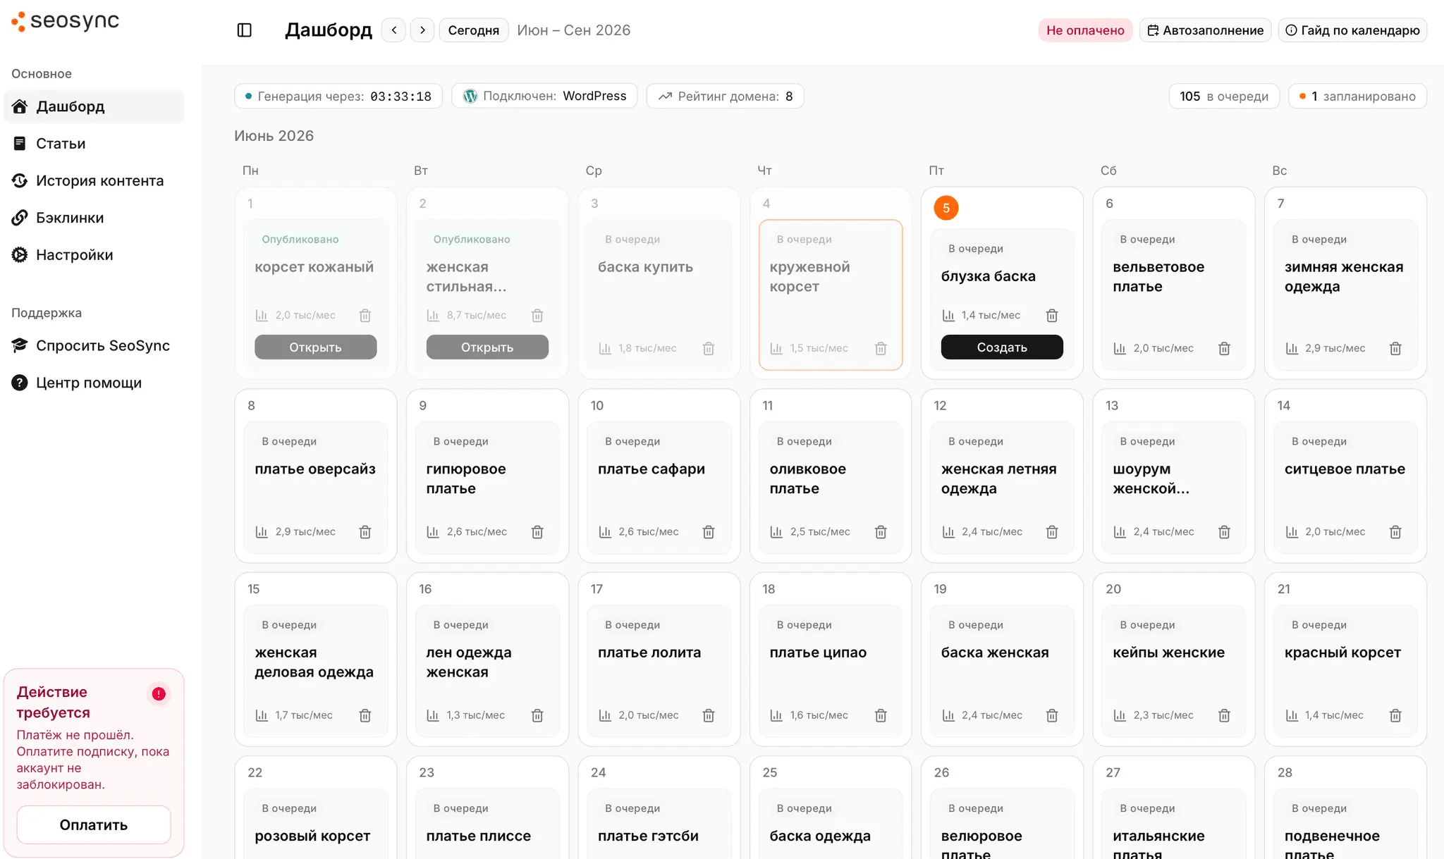
Task: Select the розовый корсет card title
Action: pos(312,836)
